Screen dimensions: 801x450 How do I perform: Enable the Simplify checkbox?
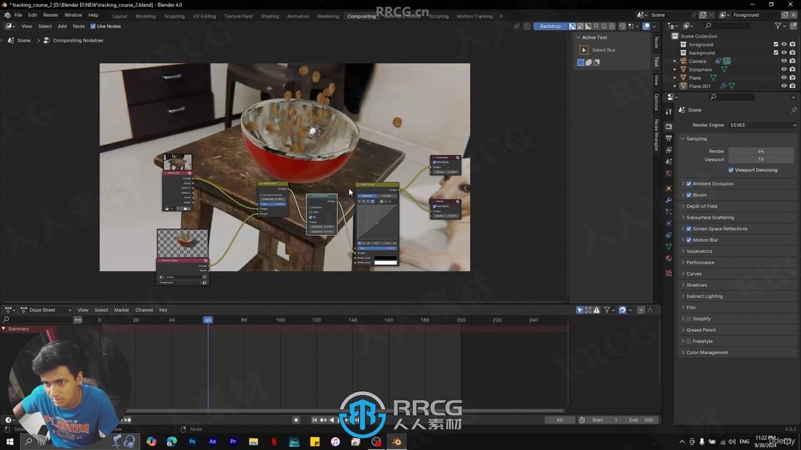click(689, 319)
